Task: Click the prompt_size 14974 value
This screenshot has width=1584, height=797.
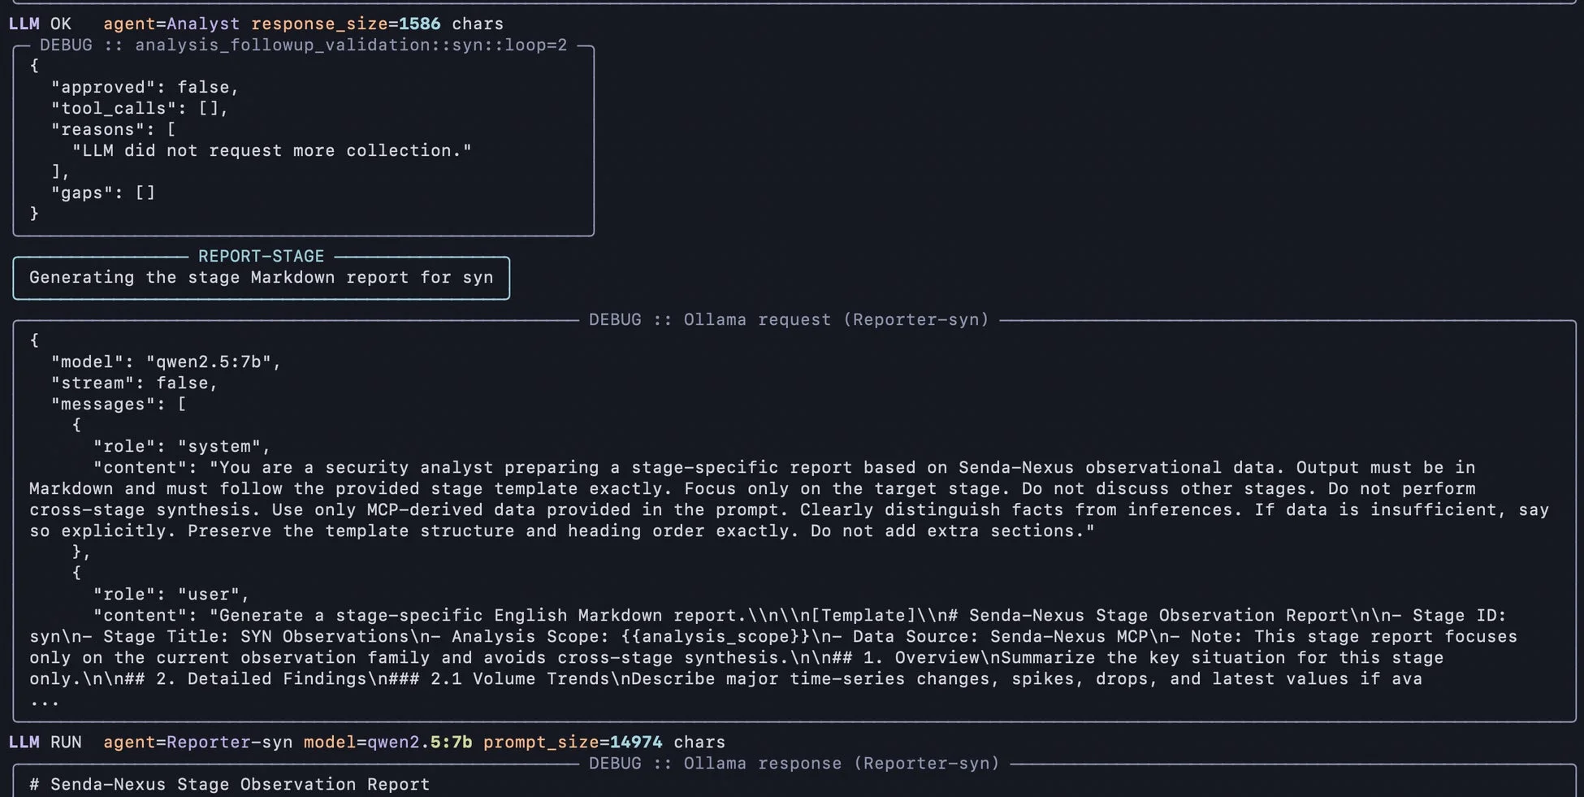Action: point(635,742)
